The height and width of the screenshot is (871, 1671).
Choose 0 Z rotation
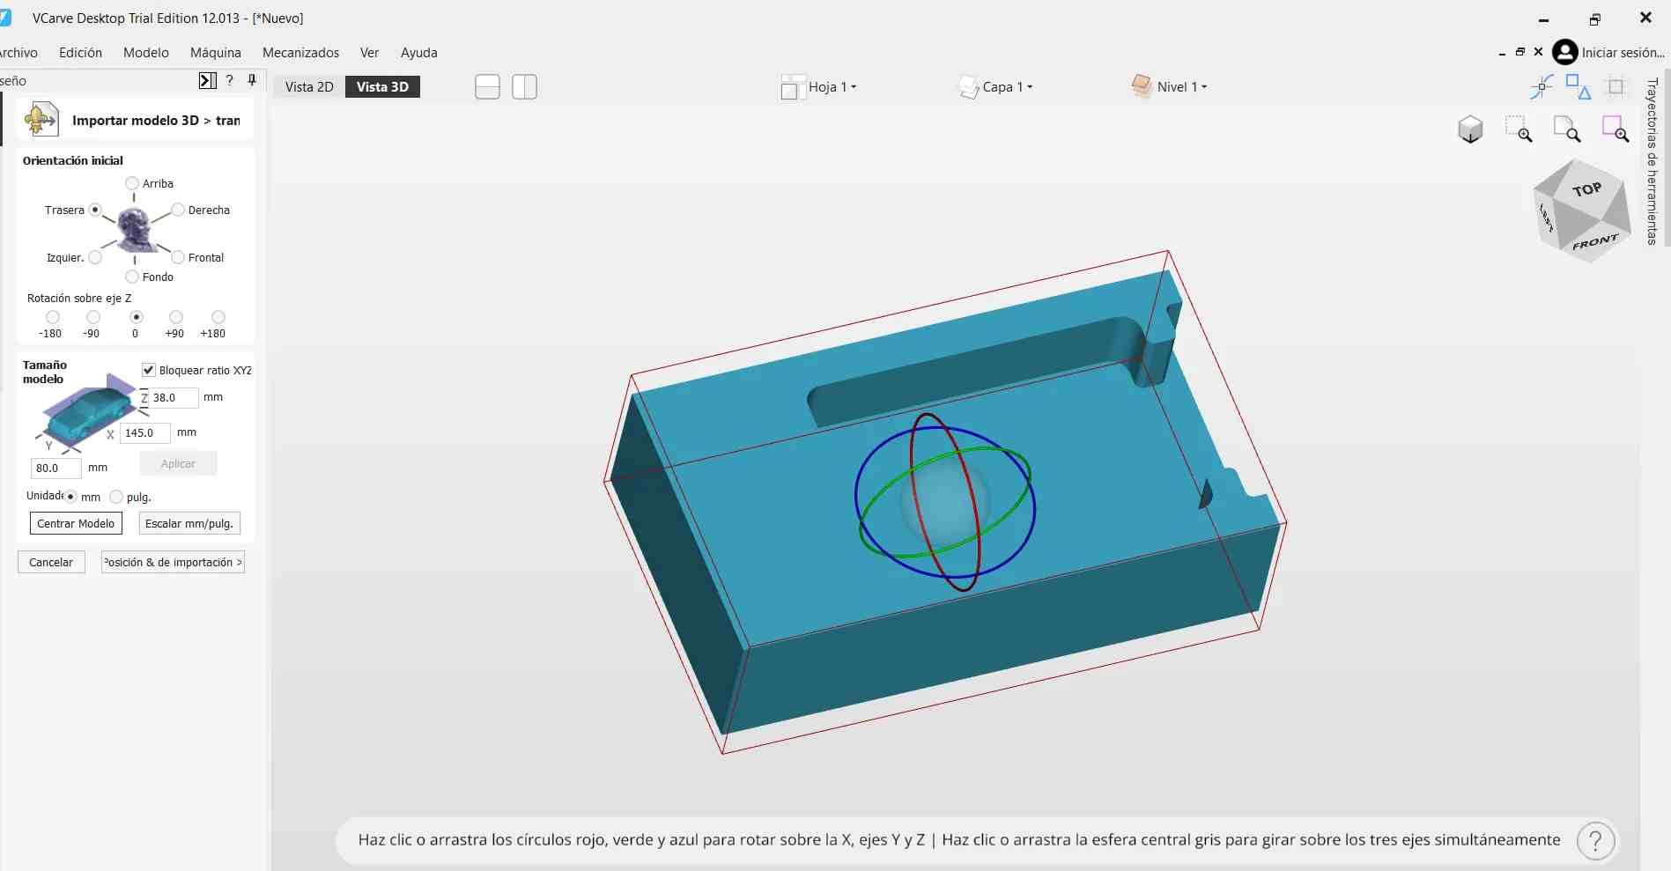[x=136, y=317]
